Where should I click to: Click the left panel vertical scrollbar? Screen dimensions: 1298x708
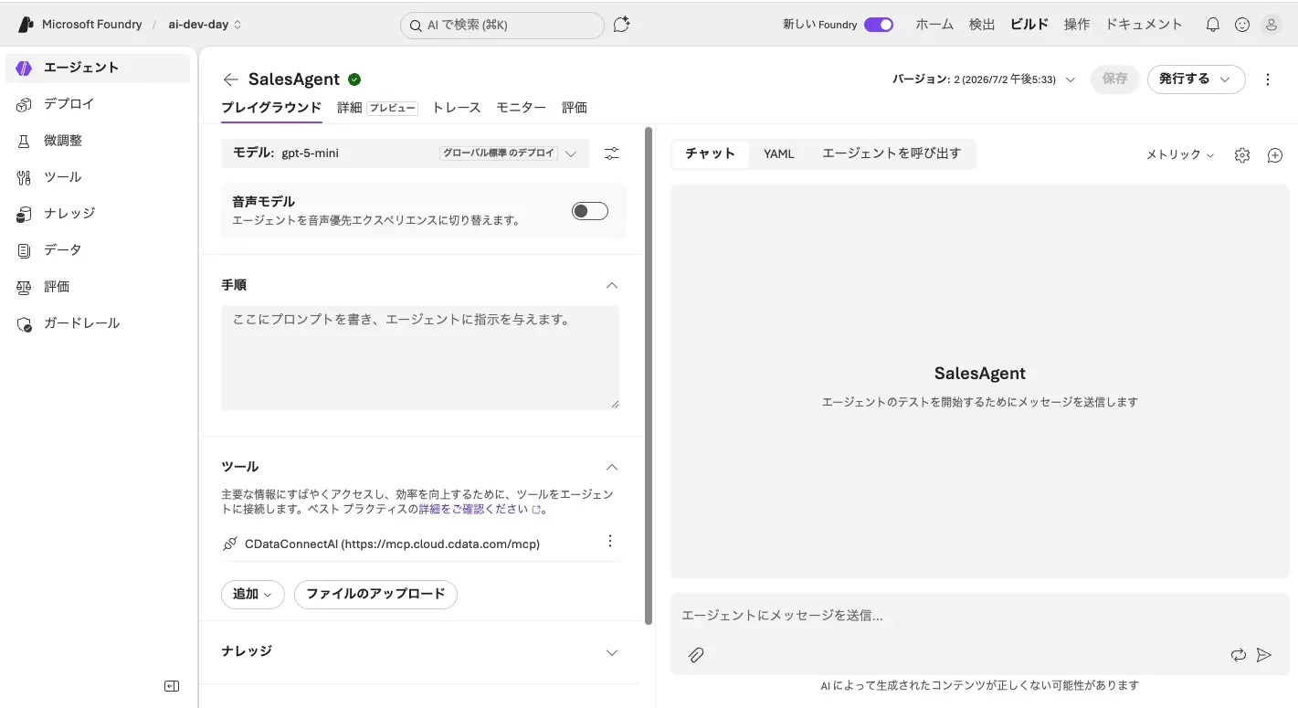pyautogui.click(x=649, y=375)
